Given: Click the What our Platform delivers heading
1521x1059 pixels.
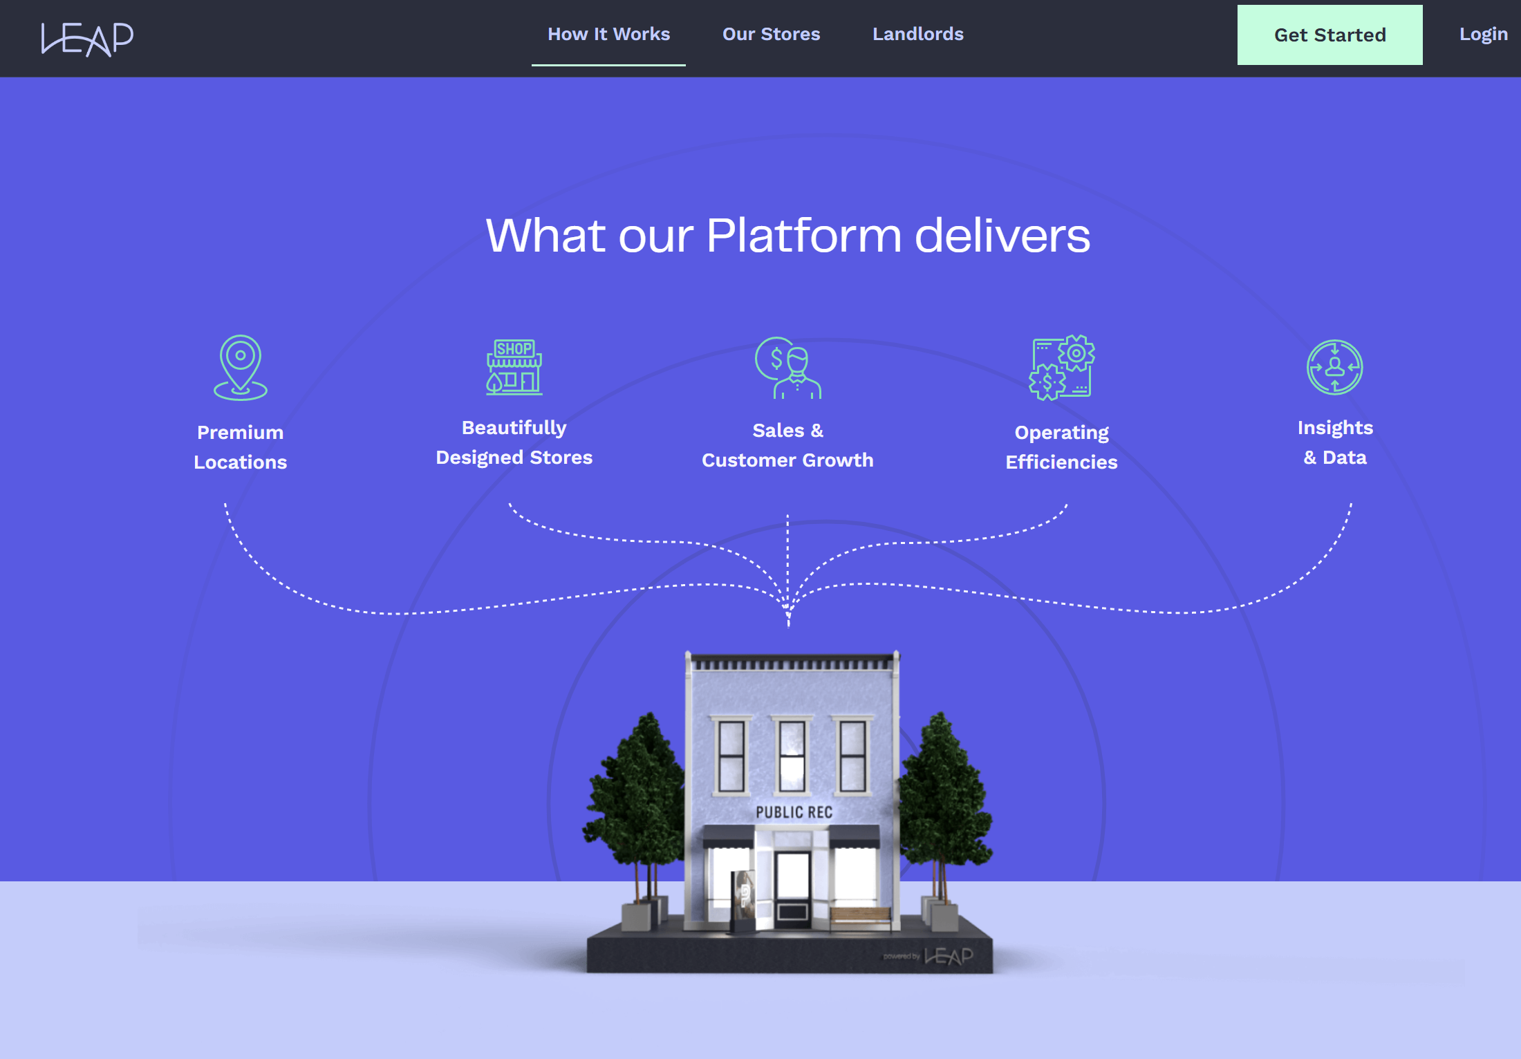Looking at the screenshot, I should 787,236.
